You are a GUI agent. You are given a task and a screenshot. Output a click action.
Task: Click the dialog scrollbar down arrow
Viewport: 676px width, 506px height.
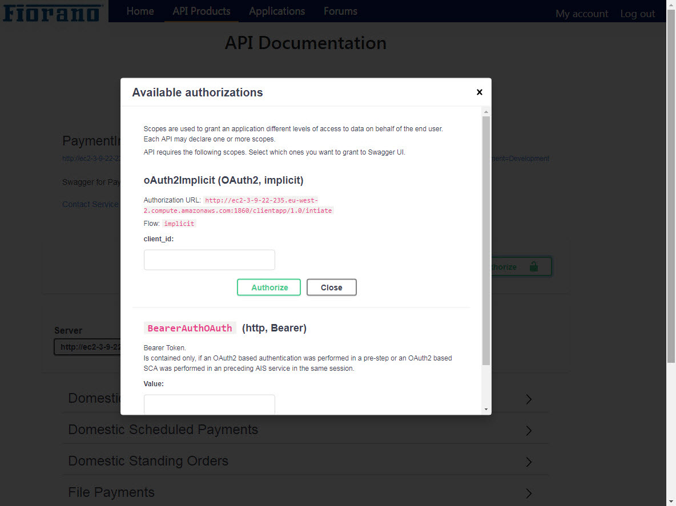pyautogui.click(x=486, y=409)
